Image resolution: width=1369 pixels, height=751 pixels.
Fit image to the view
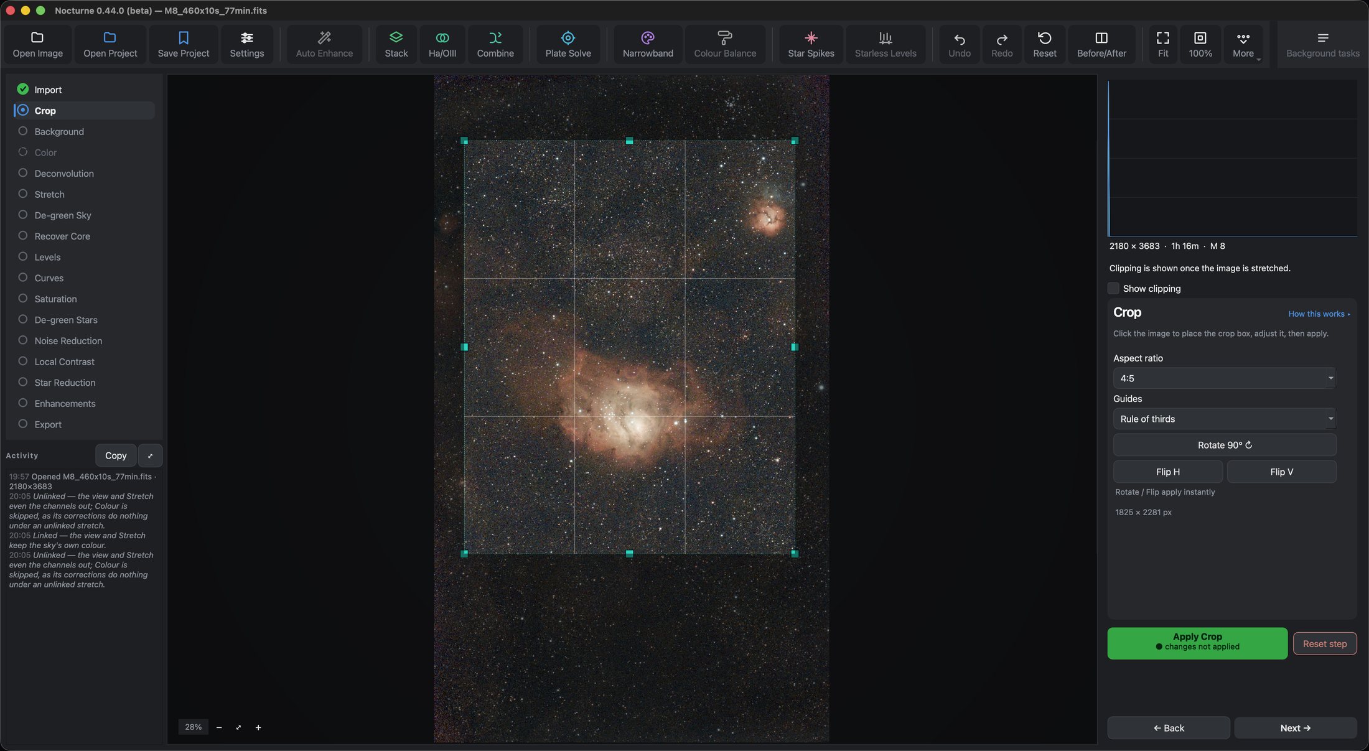(1162, 45)
